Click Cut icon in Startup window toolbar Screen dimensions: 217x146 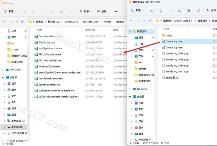click(24, 11)
